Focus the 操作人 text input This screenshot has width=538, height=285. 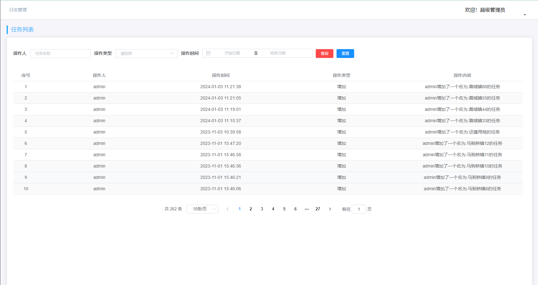pyautogui.click(x=60, y=54)
